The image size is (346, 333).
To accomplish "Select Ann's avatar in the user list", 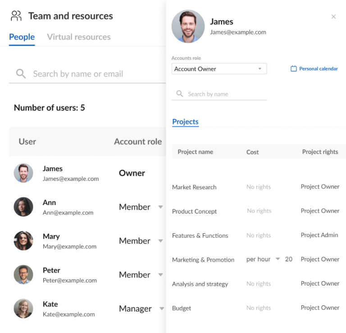I will 23,207.
